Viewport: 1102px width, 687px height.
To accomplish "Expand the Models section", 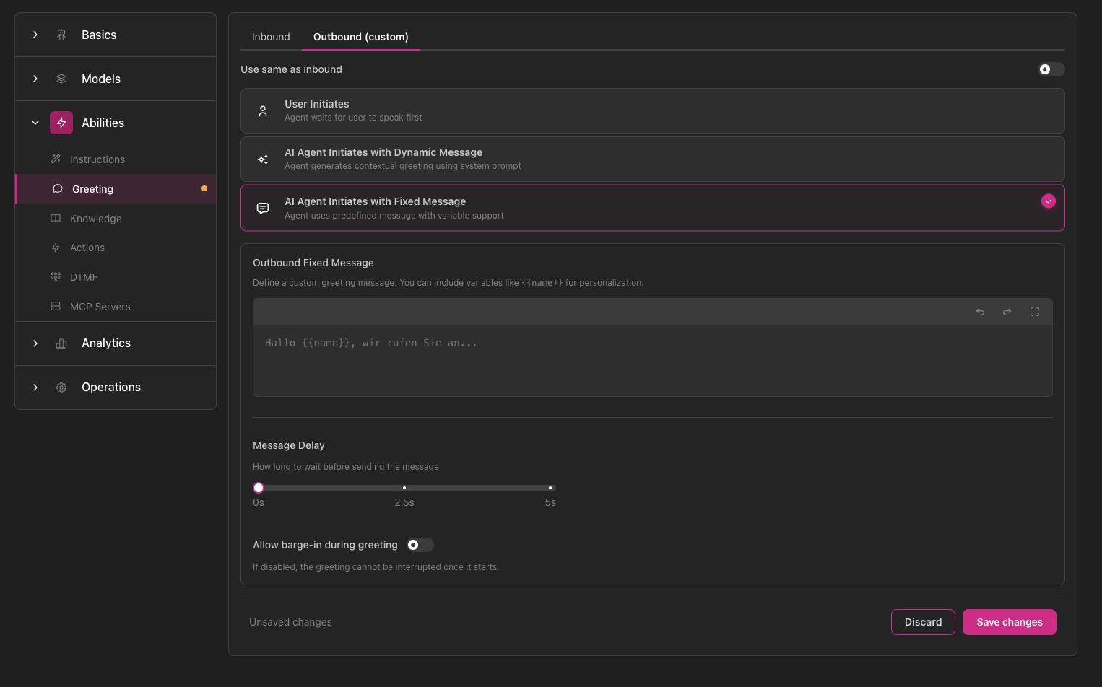I will [x=101, y=79].
